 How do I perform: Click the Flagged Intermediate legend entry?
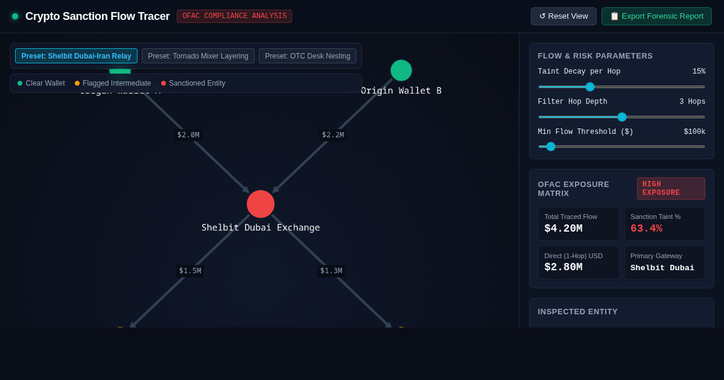(113, 83)
